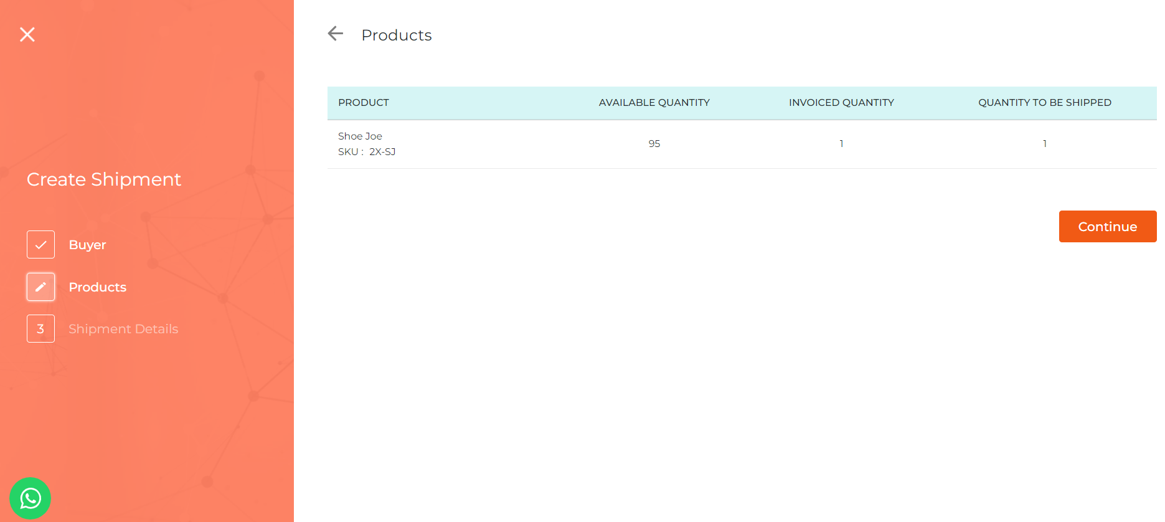This screenshot has width=1165, height=522.
Task: Click the Create Shipment heading
Action: tap(104, 179)
